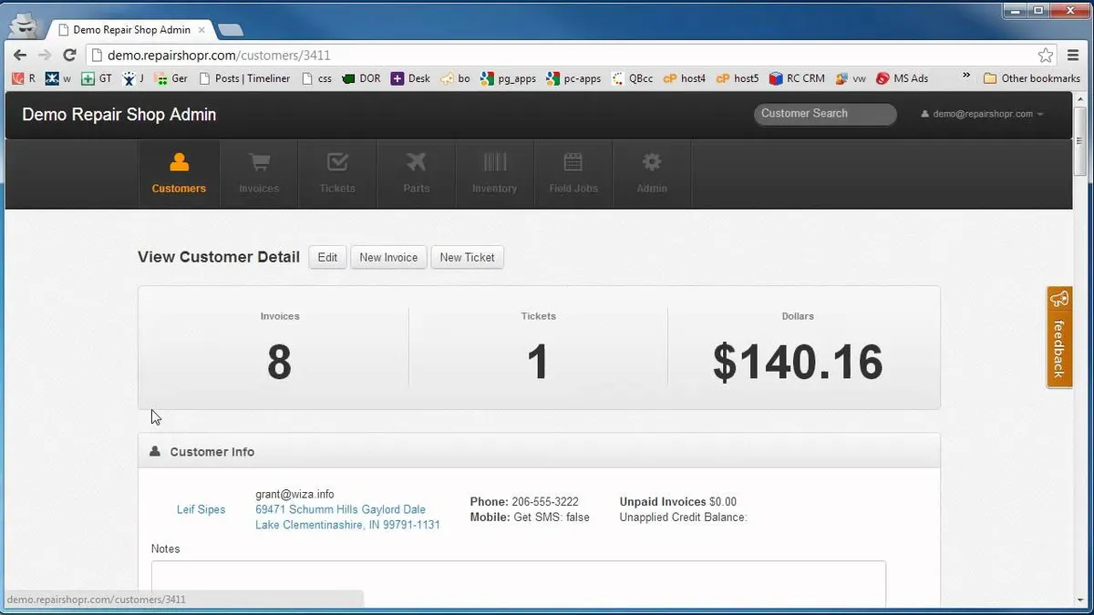Screen dimensions: 1094x615
Task: Open the Customers section icon
Action: coord(180,162)
